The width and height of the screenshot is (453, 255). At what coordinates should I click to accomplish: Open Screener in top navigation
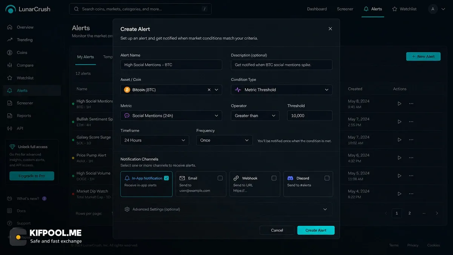click(345, 9)
